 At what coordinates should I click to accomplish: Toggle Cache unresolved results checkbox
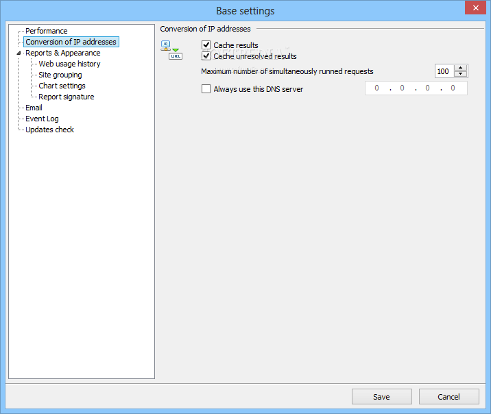(206, 56)
